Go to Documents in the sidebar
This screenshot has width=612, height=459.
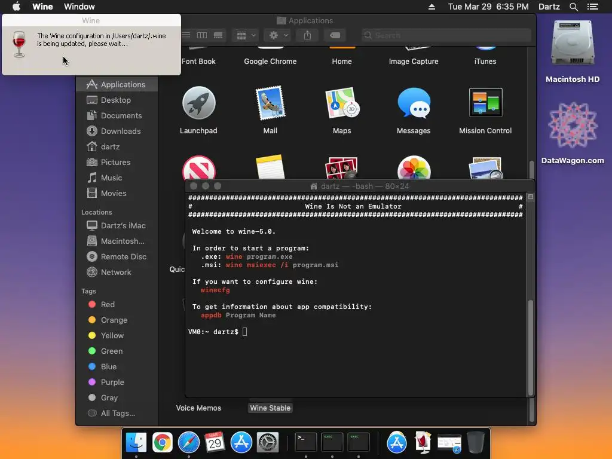coord(117,115)
